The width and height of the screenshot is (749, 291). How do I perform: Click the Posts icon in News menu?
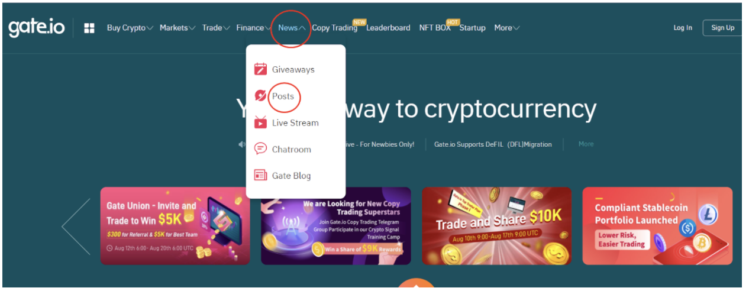(260, 96)
